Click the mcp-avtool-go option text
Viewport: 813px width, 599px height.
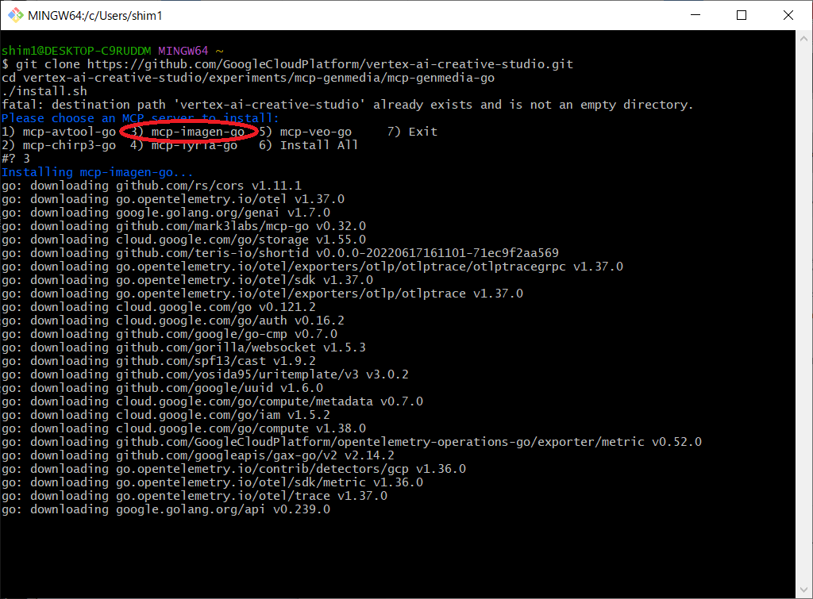(69, 132)
